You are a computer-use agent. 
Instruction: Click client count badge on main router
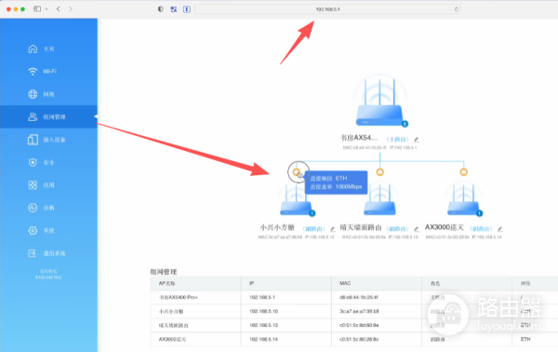click(x=405, y=124)
